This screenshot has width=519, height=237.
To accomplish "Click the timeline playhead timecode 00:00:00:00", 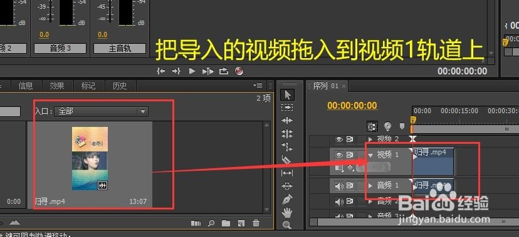I will point(352,106).
